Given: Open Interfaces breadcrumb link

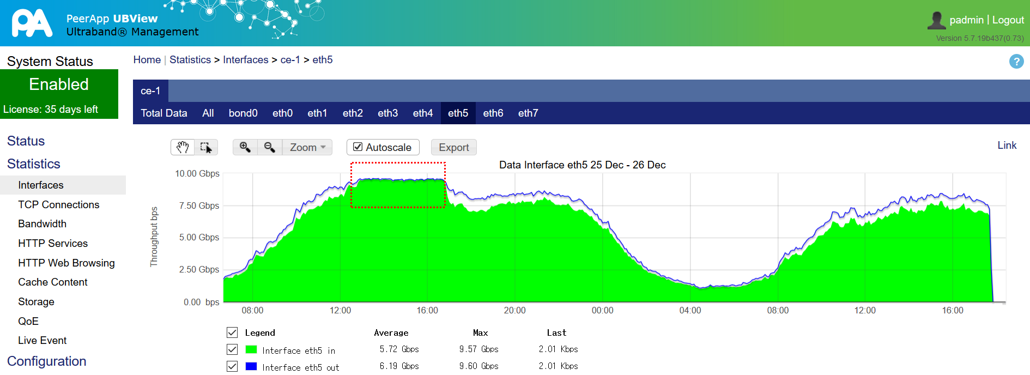Looking at the screenshot, I should pos(246,59).
